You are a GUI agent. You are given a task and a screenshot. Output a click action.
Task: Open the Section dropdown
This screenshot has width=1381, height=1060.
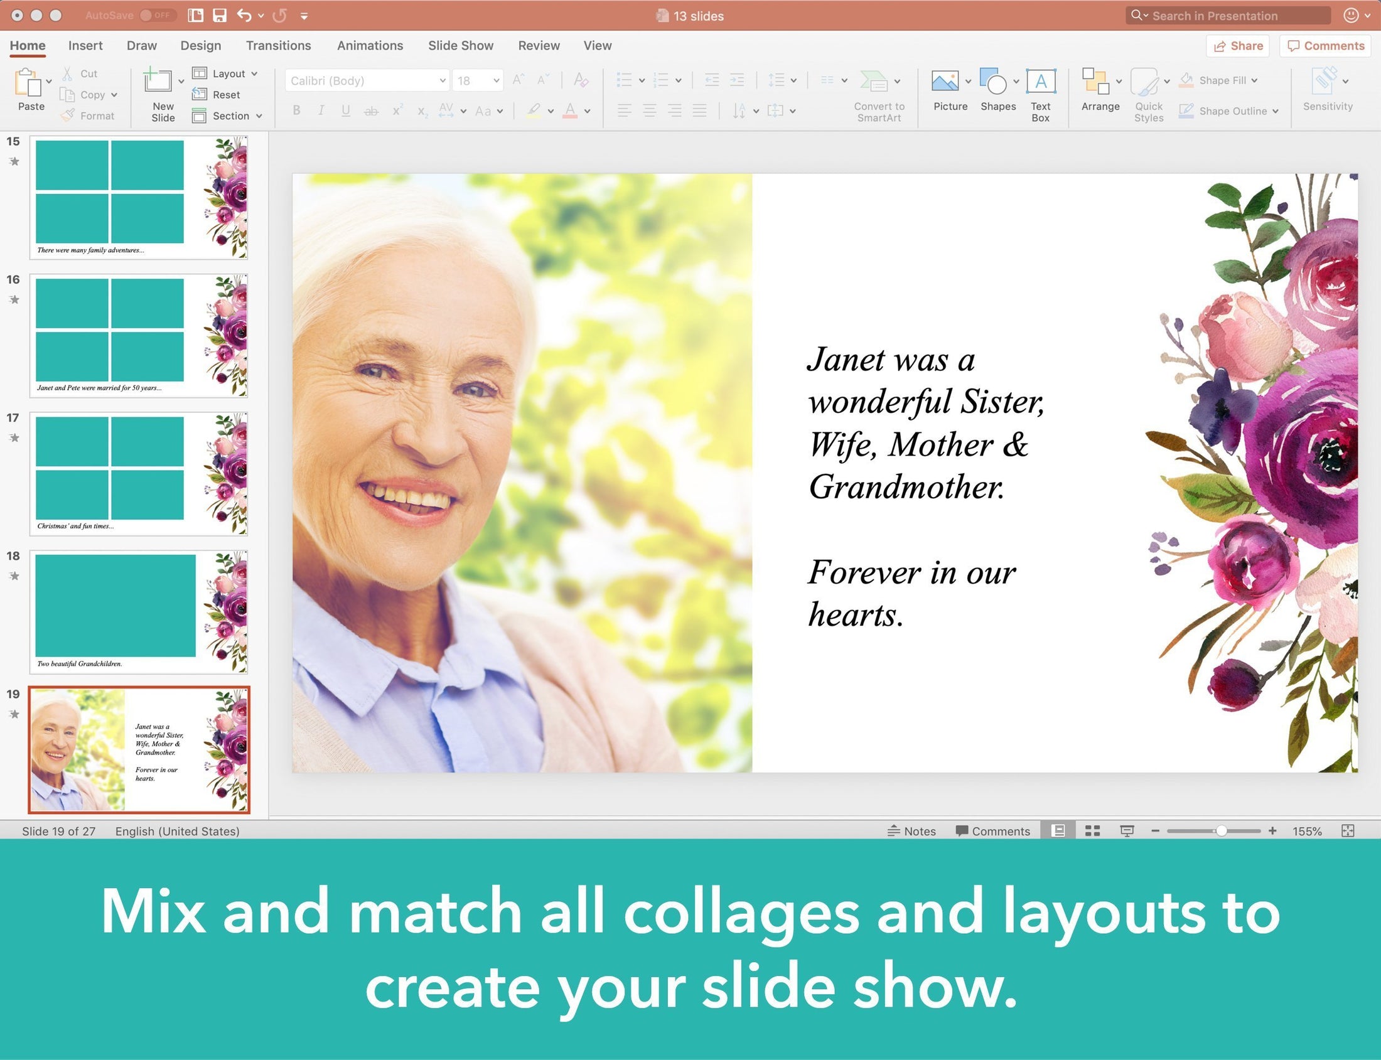pyautogui.click(x=261, y=115)
